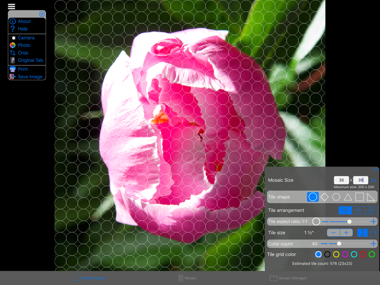Click the About info icon

tap(13, 21)
